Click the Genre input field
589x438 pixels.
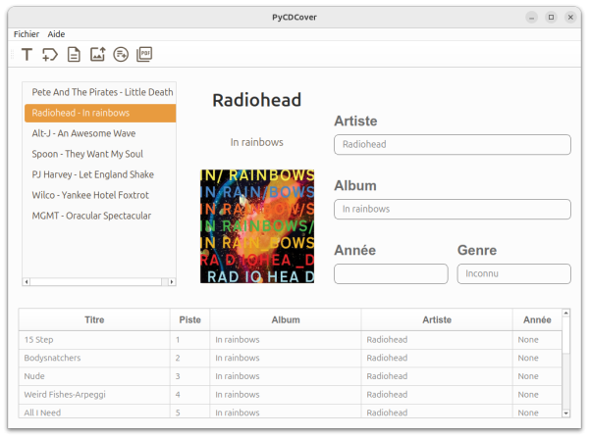[x=513, y=274]
